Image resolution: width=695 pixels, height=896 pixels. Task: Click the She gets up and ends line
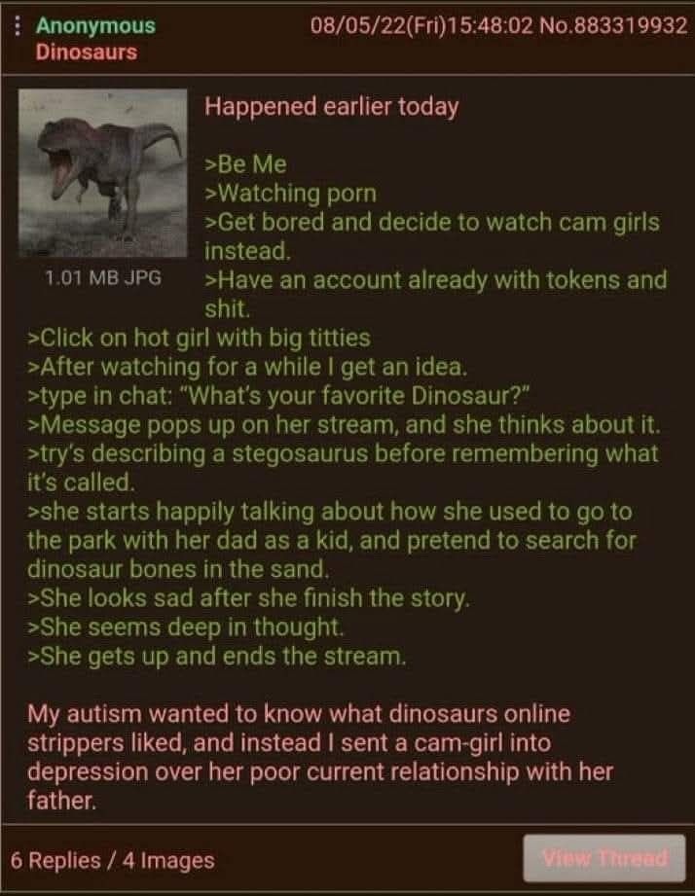click(217, 657)
